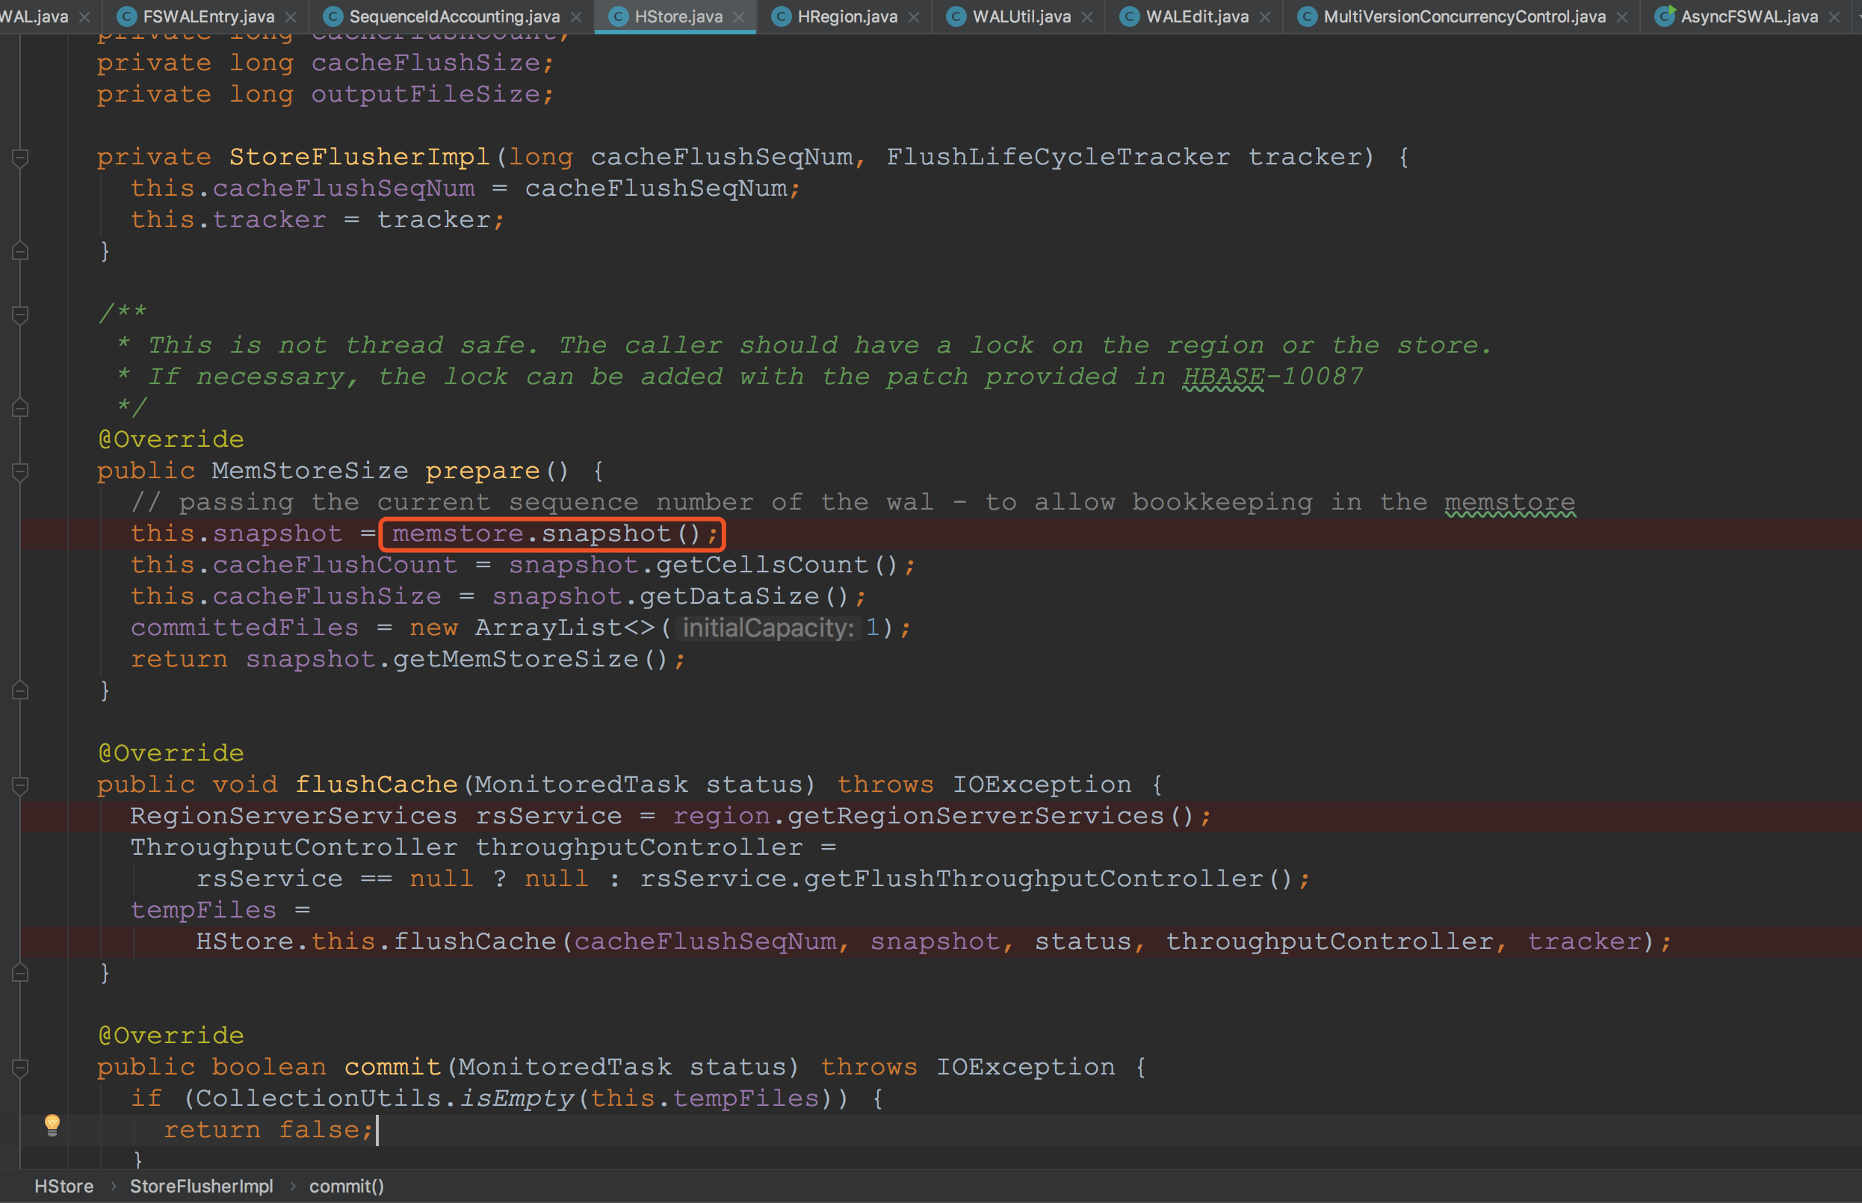Collapse the prepare() method fold marker
This screenshot has width=1862, height=1203.
click(21, 471)
